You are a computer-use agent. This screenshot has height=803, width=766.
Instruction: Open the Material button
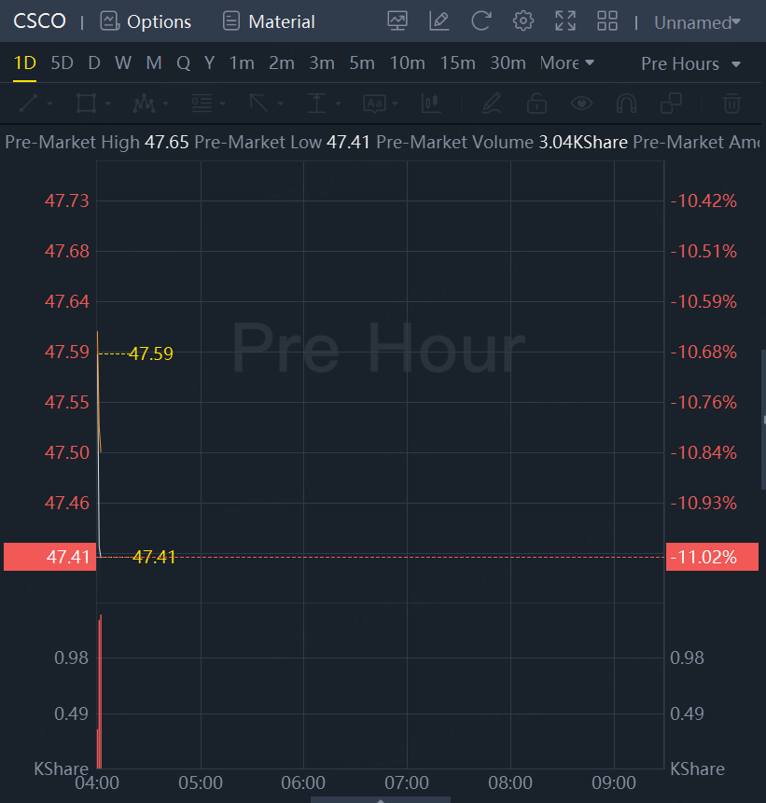point(269,21)
